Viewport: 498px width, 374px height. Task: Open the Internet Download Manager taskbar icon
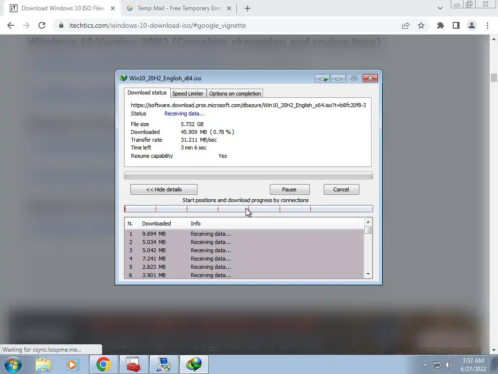pyautogui.click(x=194, y=364)
